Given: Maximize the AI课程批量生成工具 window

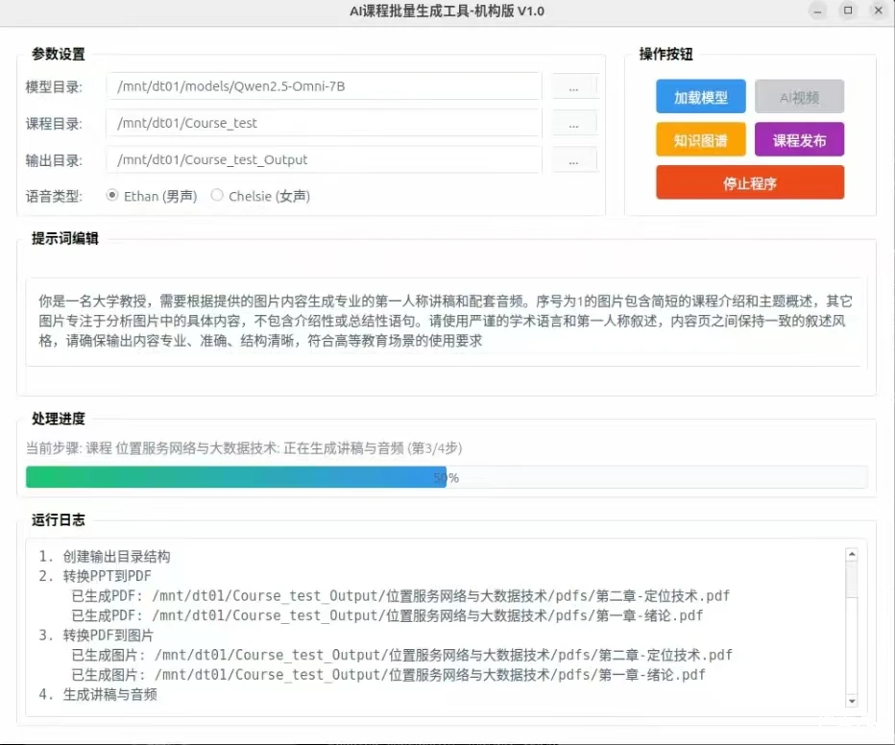Looking at the screenshot, I should point(848,11).
